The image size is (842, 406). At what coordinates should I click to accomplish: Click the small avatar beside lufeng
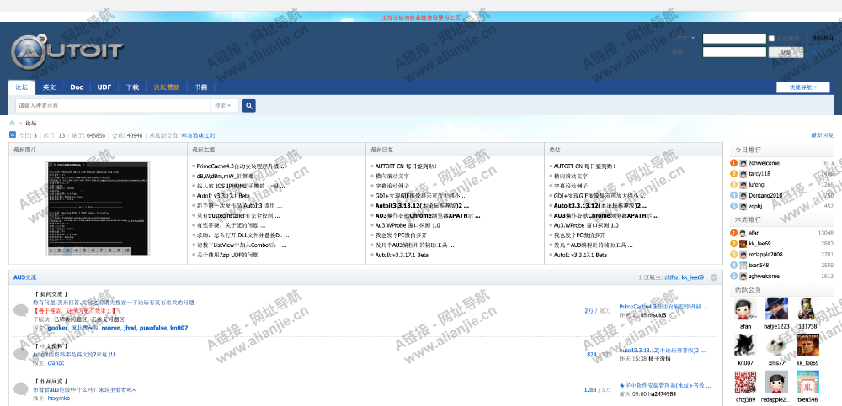coord(743,184)
